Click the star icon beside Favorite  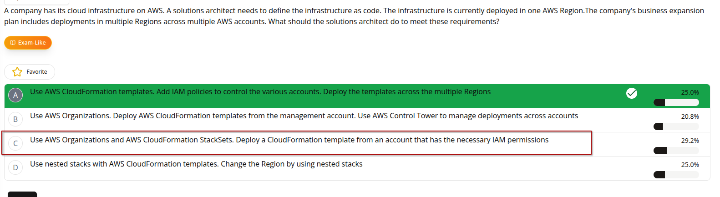(x=17, y=72)
